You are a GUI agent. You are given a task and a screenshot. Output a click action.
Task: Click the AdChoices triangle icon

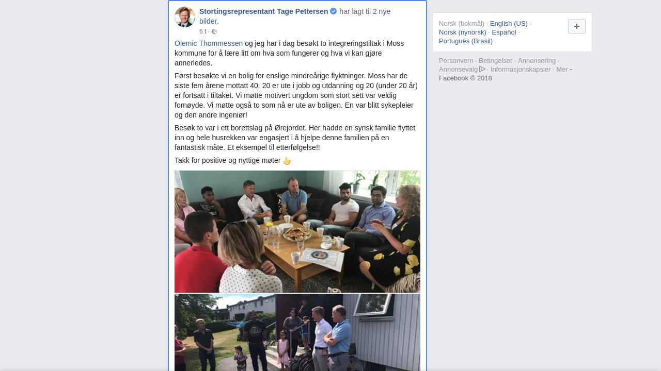pyautogui.click(x=482, y=69)
